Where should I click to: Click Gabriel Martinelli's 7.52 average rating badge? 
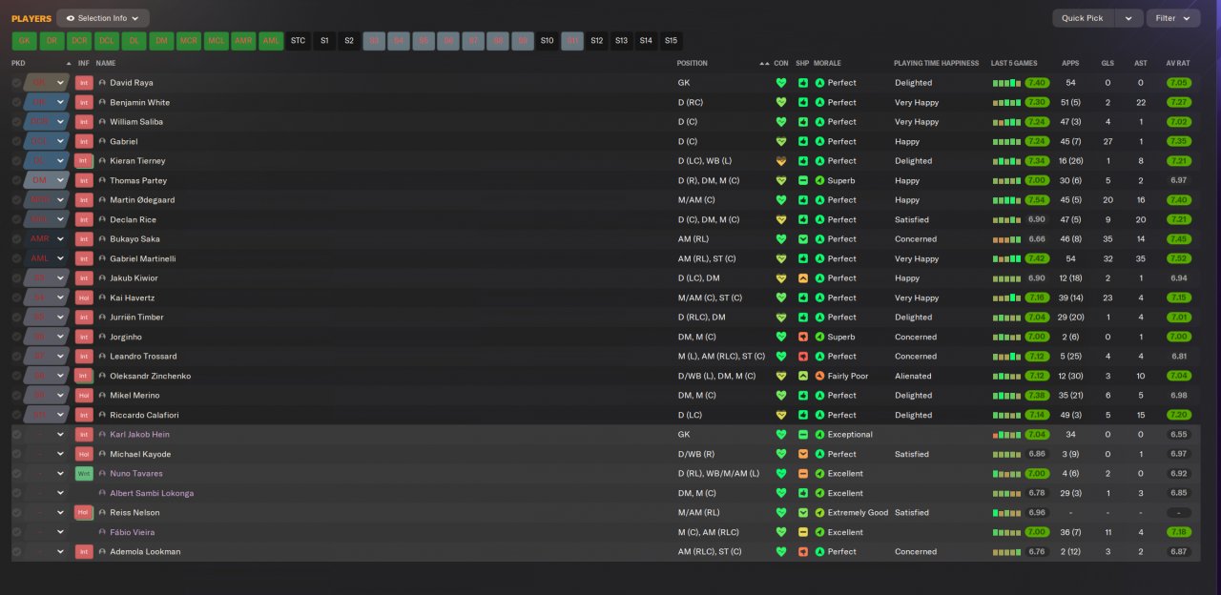1179,258
